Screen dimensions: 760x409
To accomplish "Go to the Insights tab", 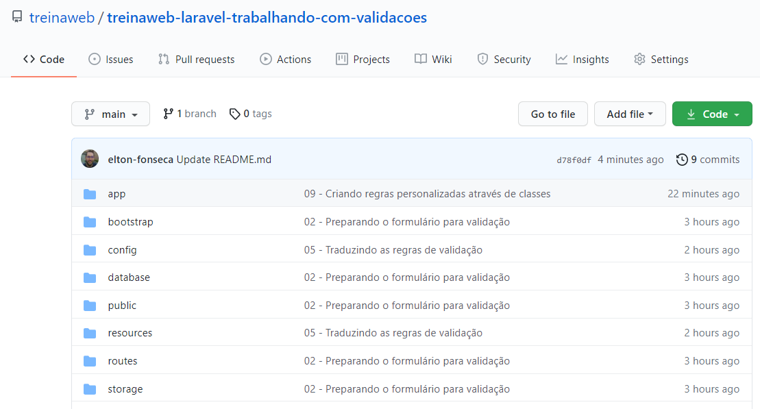I will pyautogui.click(x=582, y=60).
